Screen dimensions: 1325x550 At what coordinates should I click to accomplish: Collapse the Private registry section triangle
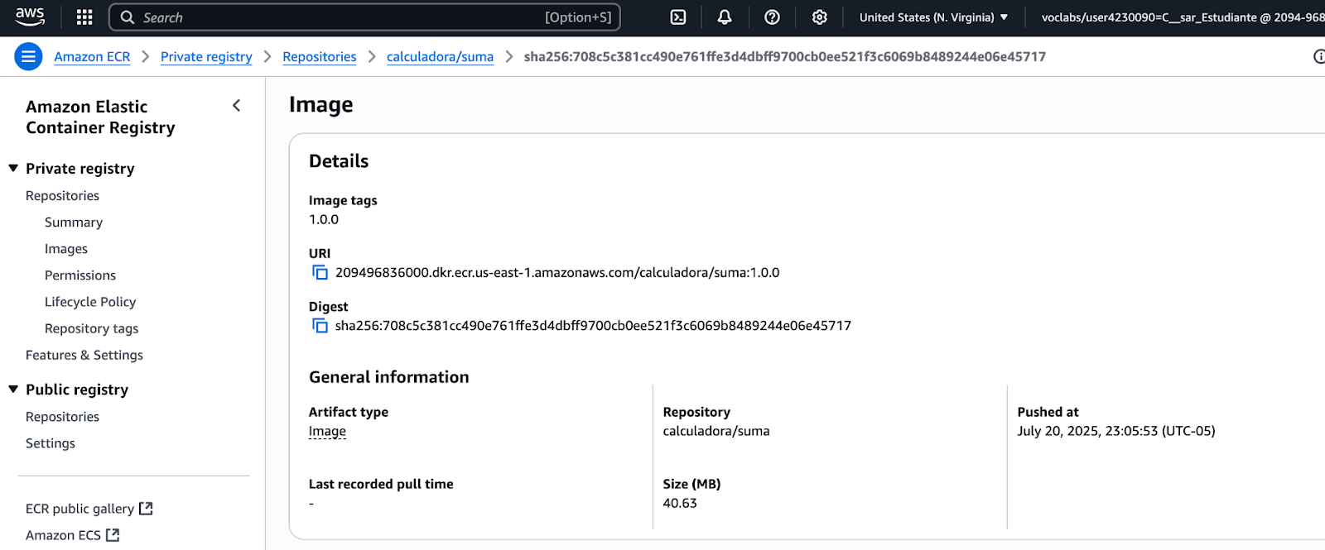pos(13,168)
